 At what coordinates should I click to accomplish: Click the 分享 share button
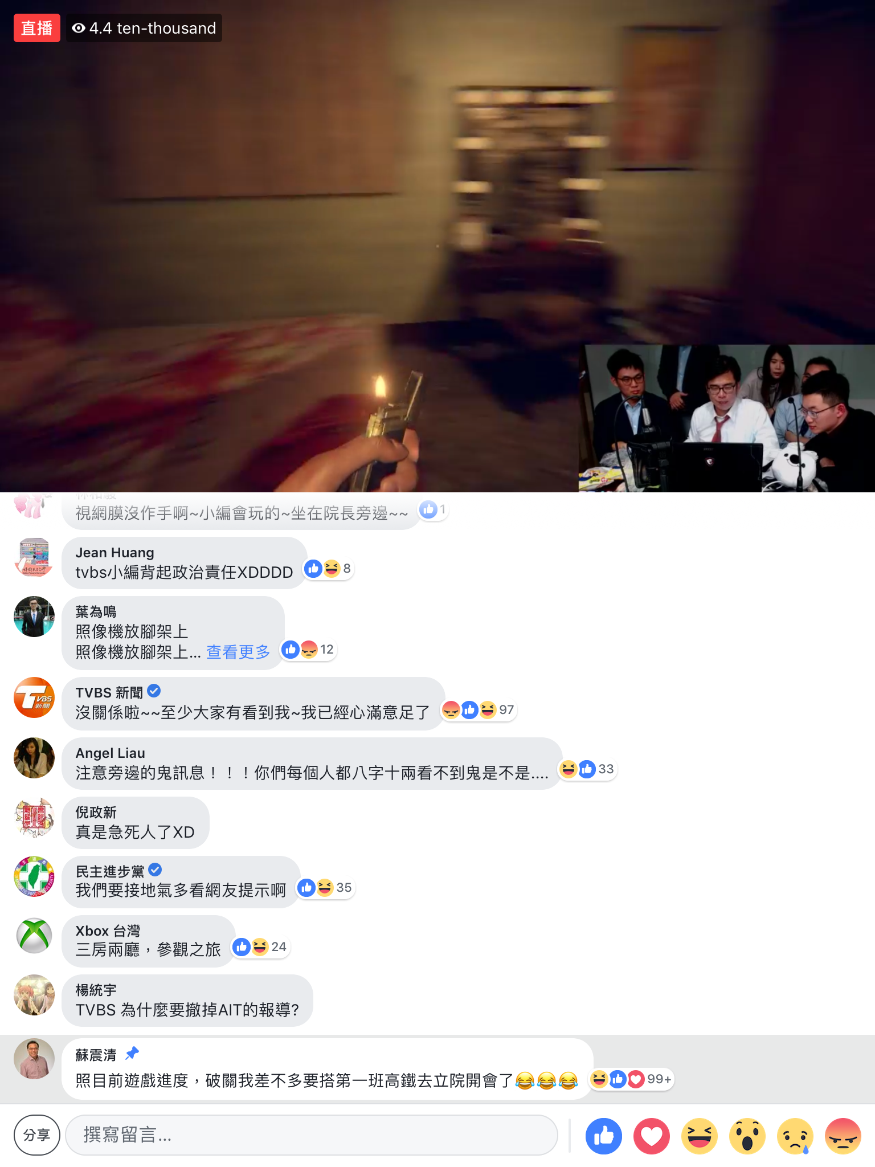(36, 1135)
